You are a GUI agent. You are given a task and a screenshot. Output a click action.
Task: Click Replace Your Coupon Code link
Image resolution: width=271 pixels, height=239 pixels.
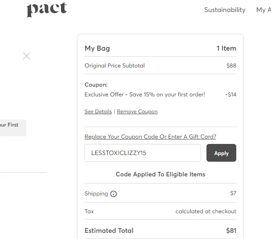(150, 137)
